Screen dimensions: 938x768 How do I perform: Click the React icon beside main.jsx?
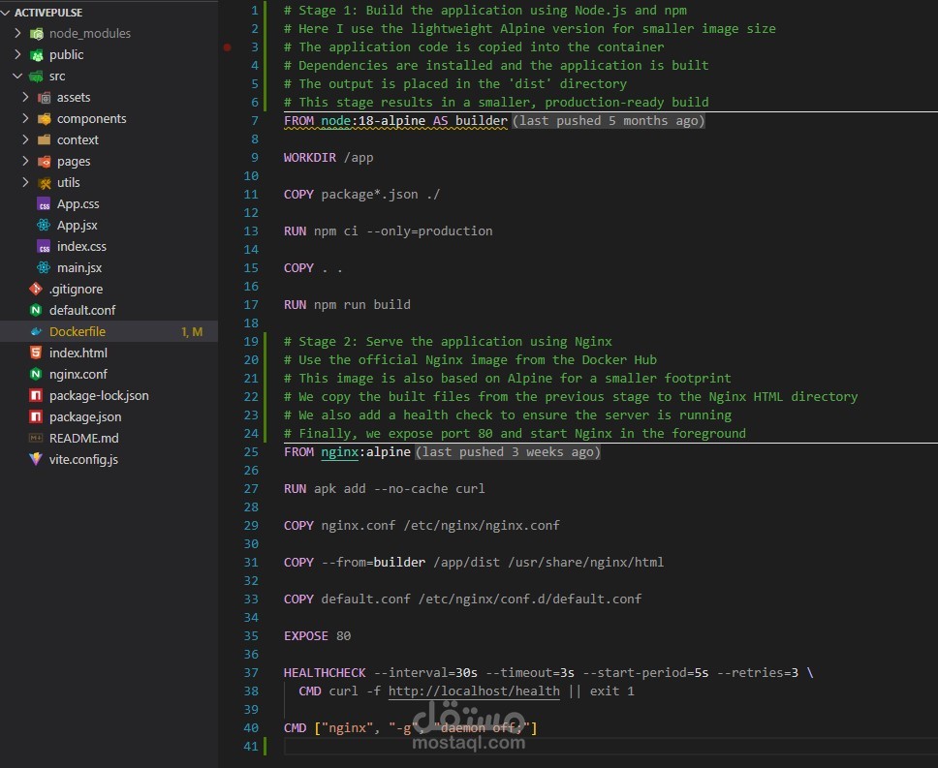coord(44,268)
